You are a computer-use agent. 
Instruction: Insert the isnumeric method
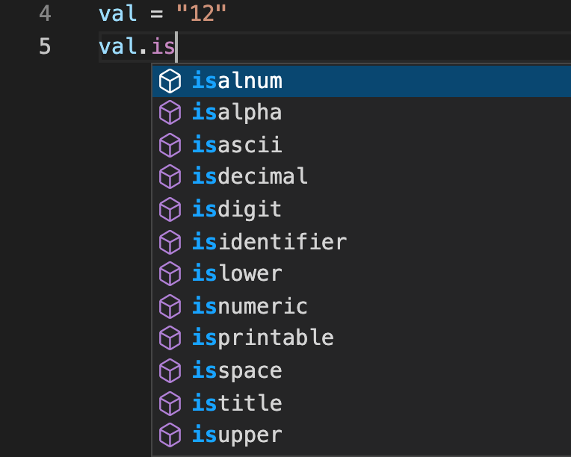(x=362, y=306)
